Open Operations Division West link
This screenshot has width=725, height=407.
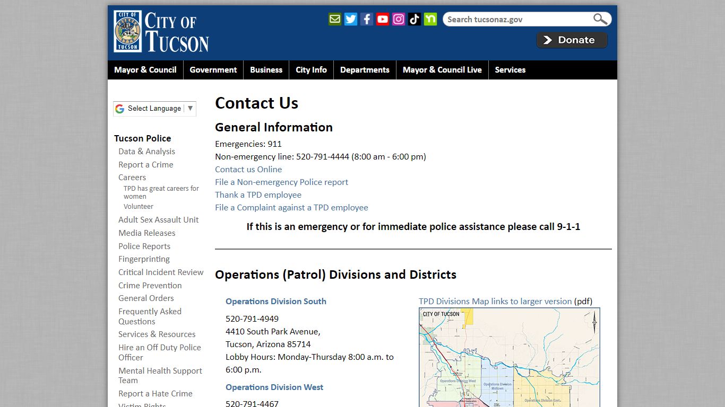(274, 387)
